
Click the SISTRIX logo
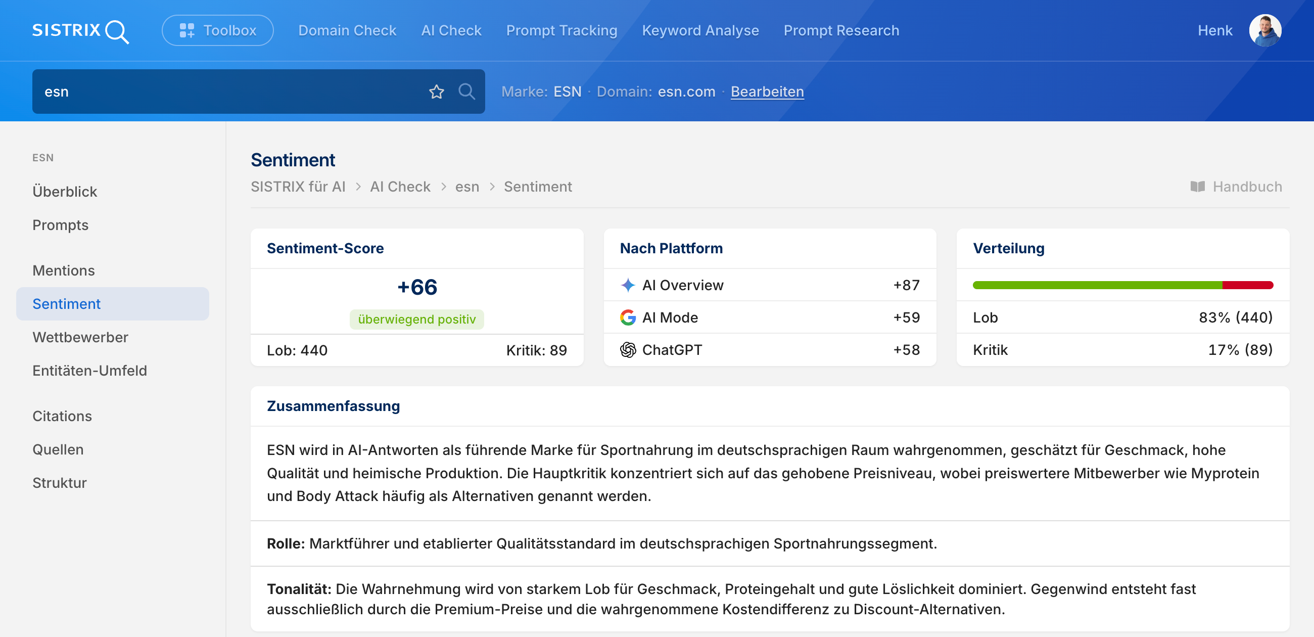80,31
